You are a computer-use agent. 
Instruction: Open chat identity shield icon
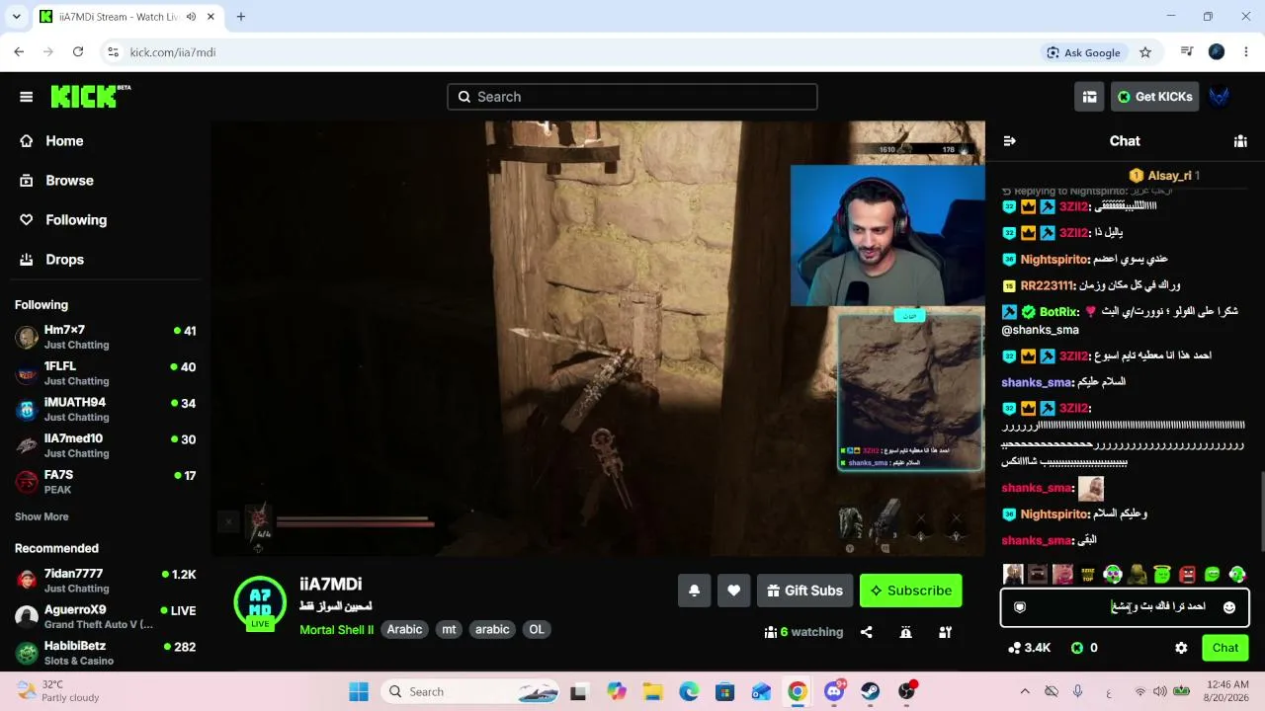click(x=1020, y=607)
